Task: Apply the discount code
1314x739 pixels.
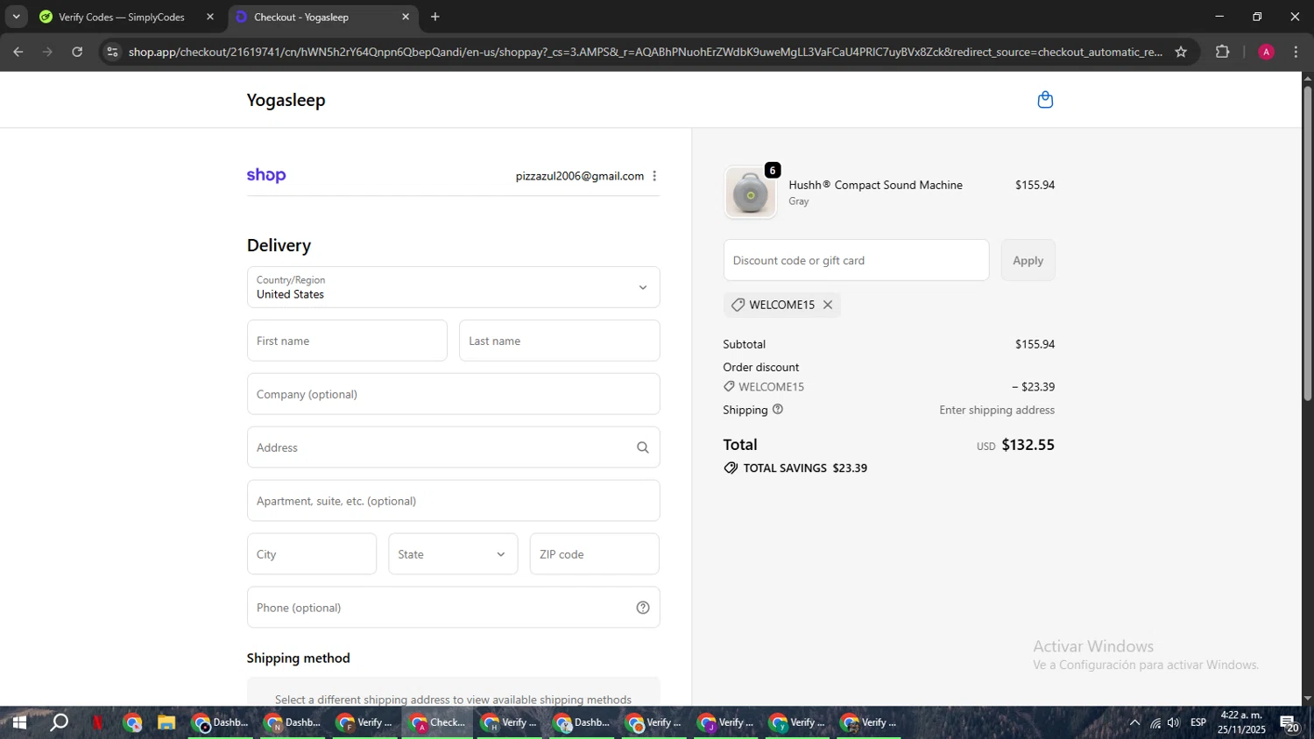Action: 1028,260
